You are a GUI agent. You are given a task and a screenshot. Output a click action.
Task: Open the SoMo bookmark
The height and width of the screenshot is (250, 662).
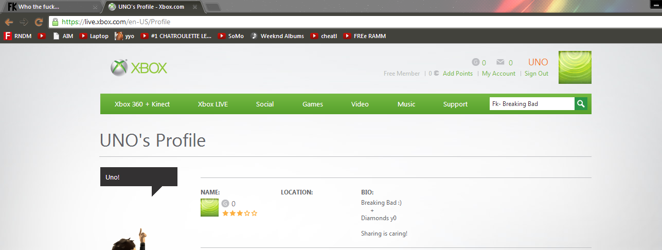click(x=231, y=36)
